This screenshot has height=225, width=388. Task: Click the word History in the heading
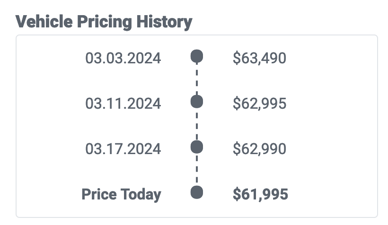164,22
